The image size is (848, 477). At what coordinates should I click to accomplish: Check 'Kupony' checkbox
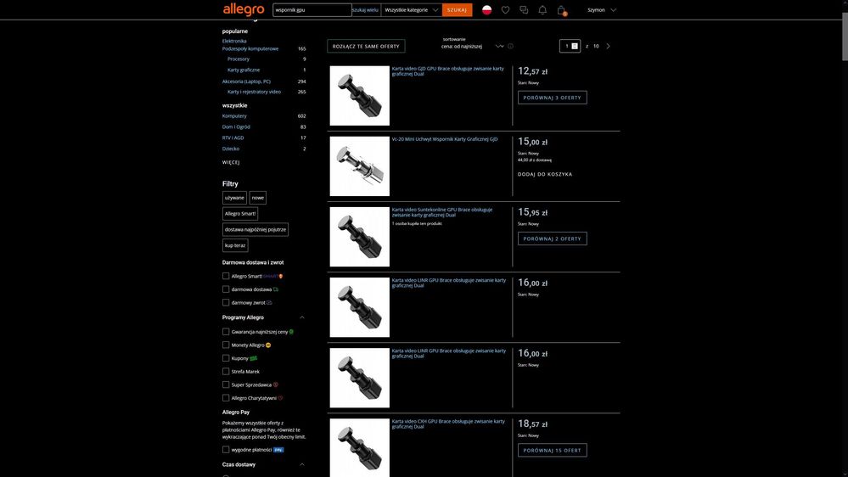pyautogui.click(x=226, y=358)
